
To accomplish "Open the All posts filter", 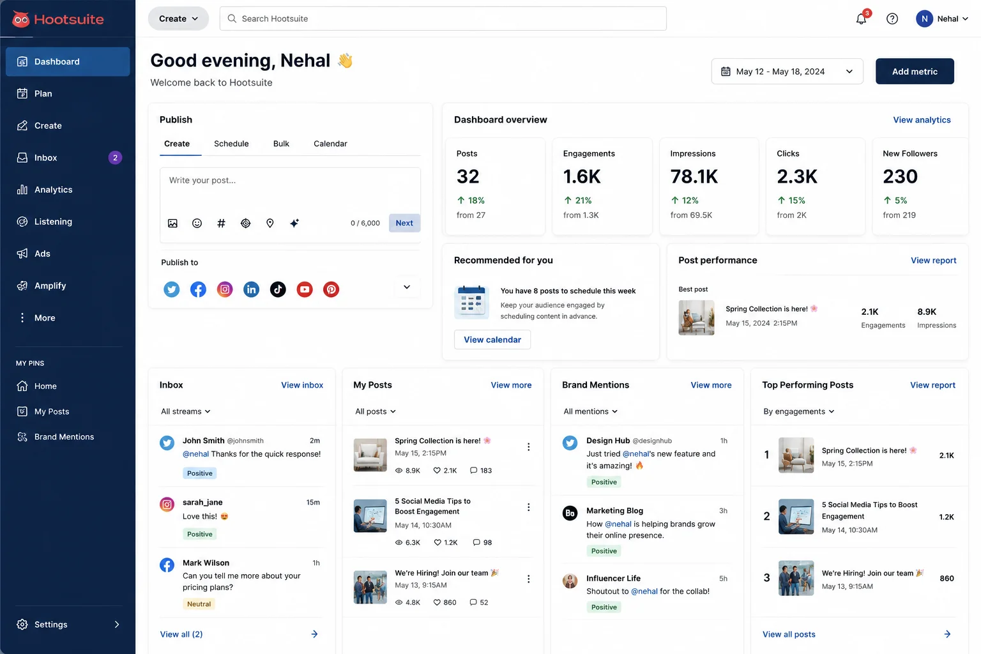I will (376, 411).
